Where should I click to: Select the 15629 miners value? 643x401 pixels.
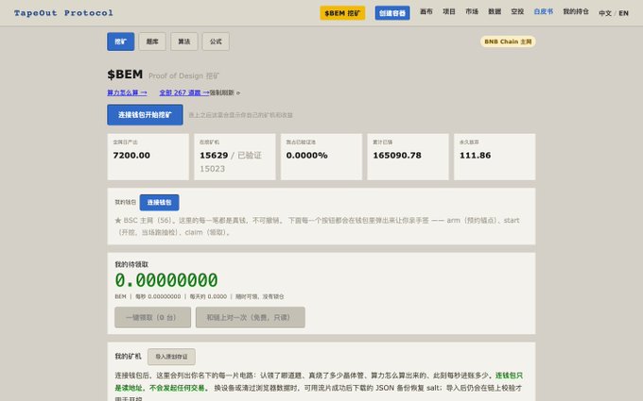click(214, 156)
